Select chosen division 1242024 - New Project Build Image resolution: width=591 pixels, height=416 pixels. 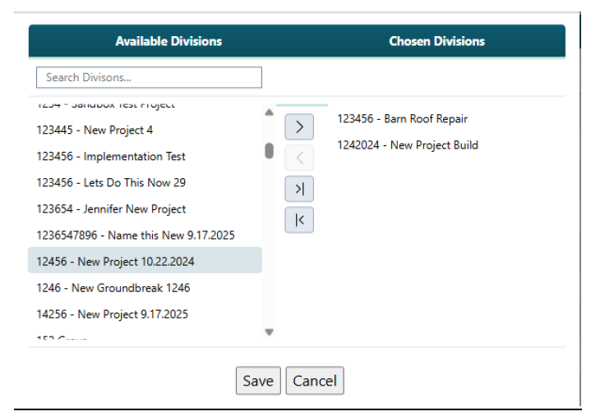407,145
